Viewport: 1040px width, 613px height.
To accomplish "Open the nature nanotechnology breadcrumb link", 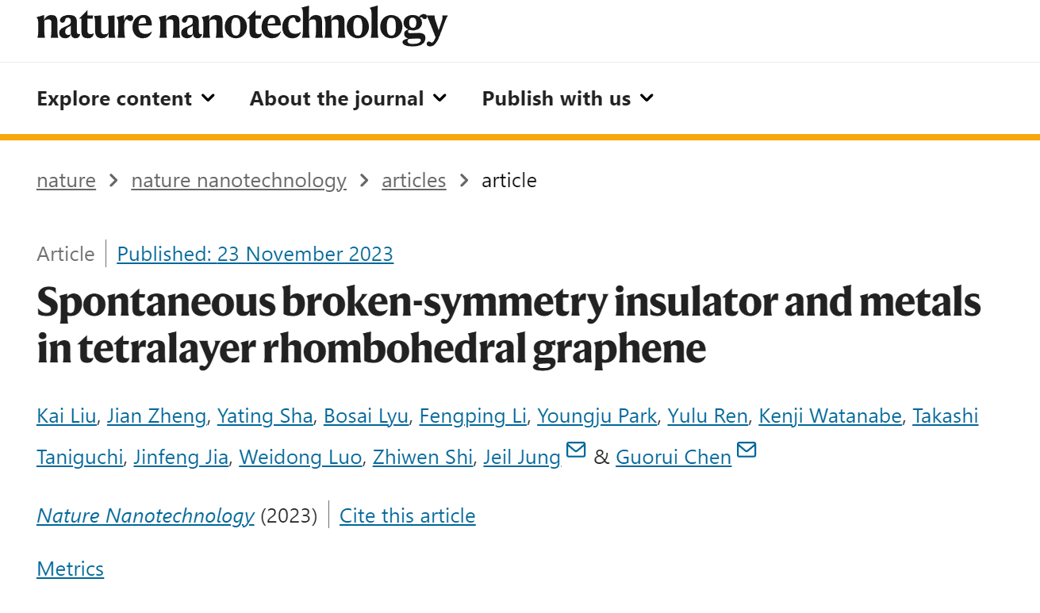I will [x=239, y=181].
